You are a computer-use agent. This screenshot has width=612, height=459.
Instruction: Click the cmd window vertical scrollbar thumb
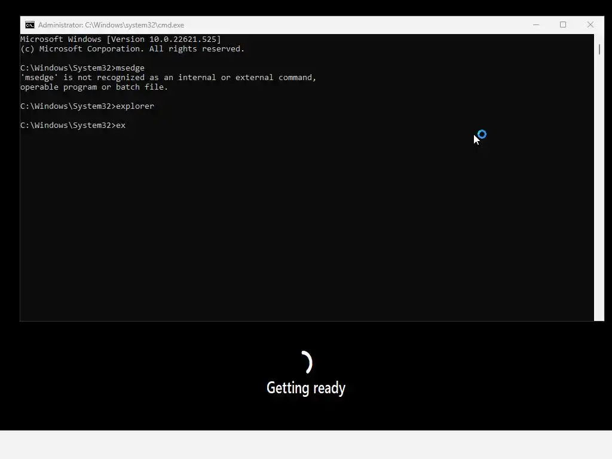pos(599,50)
